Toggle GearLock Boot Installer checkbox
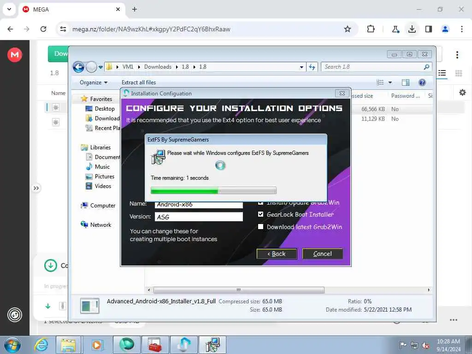Viewport: 472px width, 354px height. pyautogui.click(x=261, y=214)
